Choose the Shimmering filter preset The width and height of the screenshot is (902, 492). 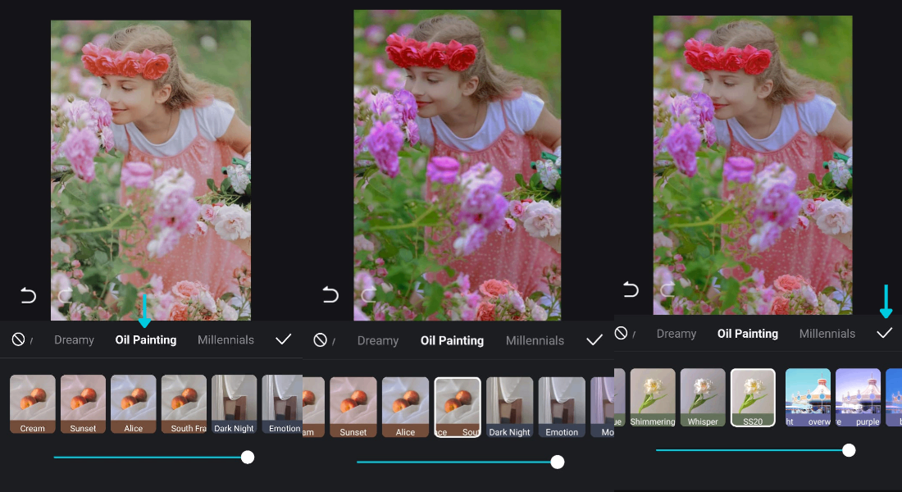tap(652, 398)
